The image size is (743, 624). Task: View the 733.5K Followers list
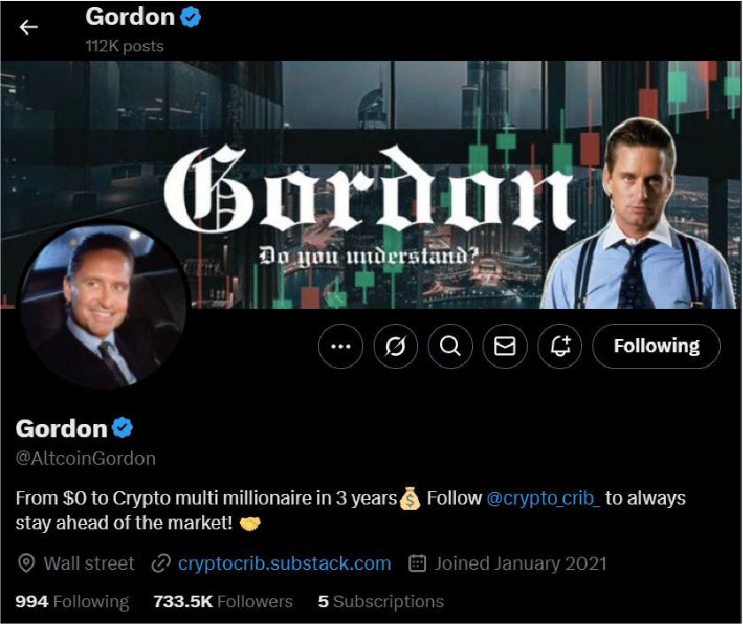222,601
